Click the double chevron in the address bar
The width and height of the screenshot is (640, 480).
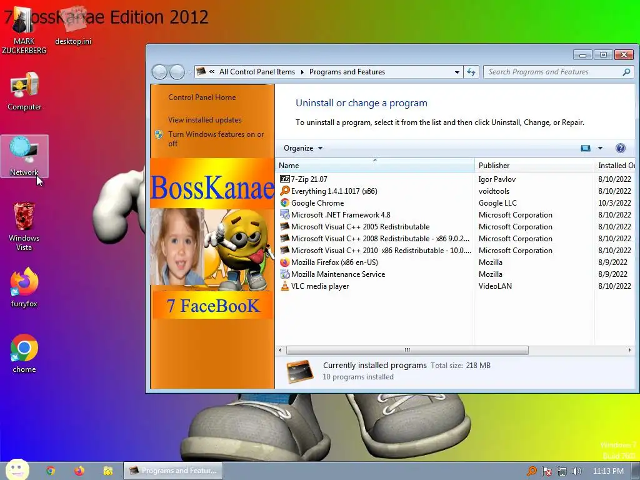pyautogui.click(x=212, y=72)
